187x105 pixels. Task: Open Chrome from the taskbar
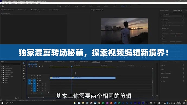point(99,103)
